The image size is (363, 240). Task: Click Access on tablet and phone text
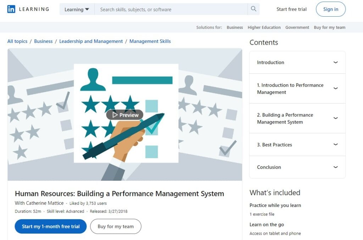click(x=275, y=234)
